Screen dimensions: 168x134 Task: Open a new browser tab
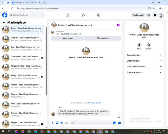coord(44,3)
